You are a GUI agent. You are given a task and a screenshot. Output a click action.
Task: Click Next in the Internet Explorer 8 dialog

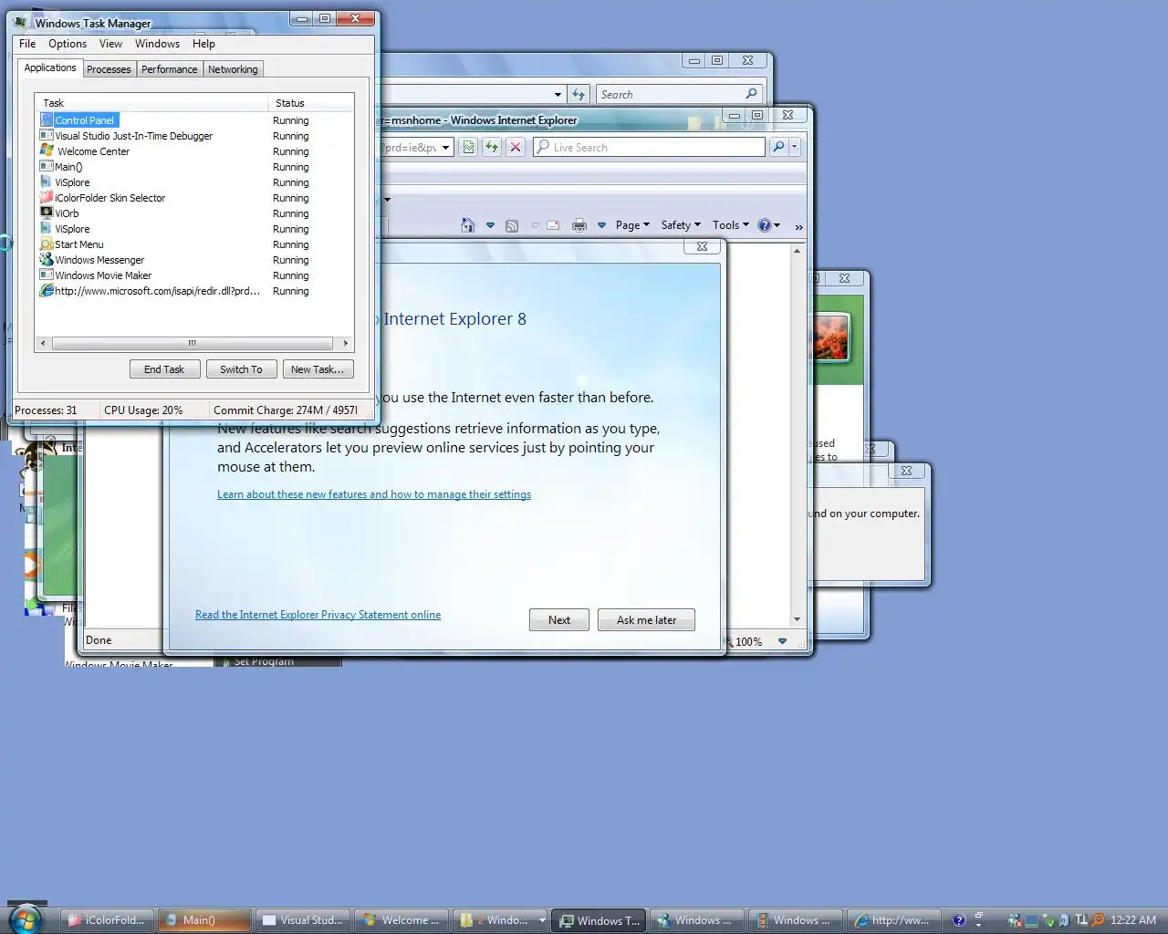(559, 620)
